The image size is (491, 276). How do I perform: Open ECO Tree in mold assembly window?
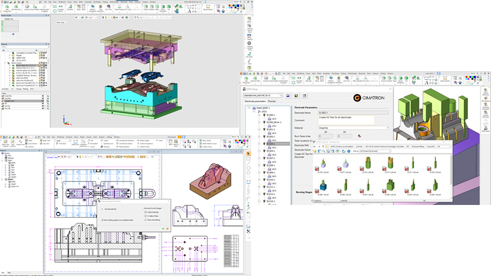(108, 8)
